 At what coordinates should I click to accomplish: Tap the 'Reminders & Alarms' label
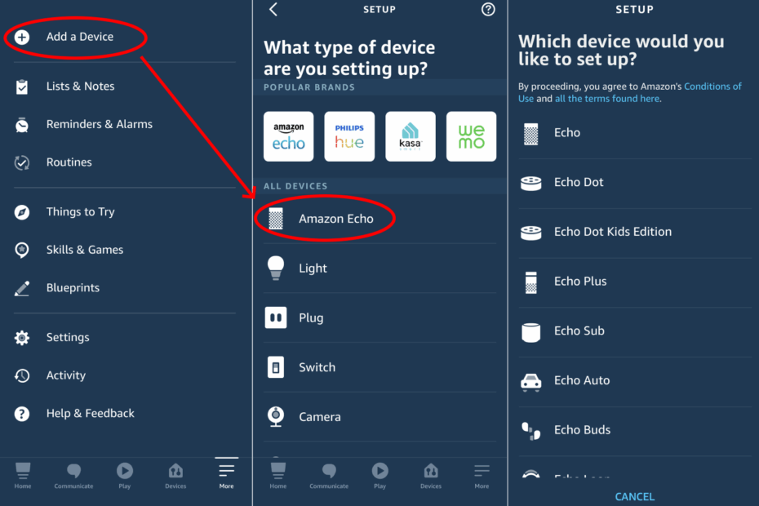(100, 124)
